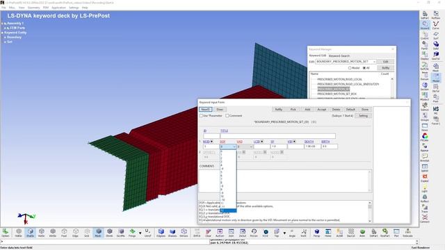The width and height of the screenshot is (445, 250).
Task: Open the File menu
Action: (x=3, y=8)
